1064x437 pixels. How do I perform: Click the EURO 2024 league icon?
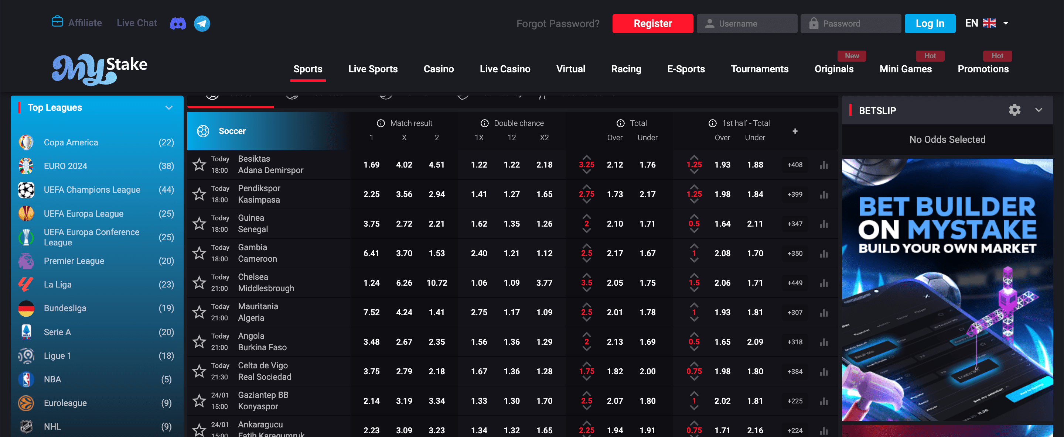[x=27, y=166]
